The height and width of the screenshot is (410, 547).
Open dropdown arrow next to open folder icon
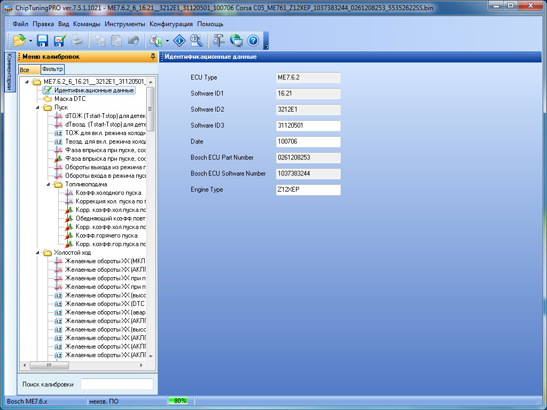pos(31,41)
